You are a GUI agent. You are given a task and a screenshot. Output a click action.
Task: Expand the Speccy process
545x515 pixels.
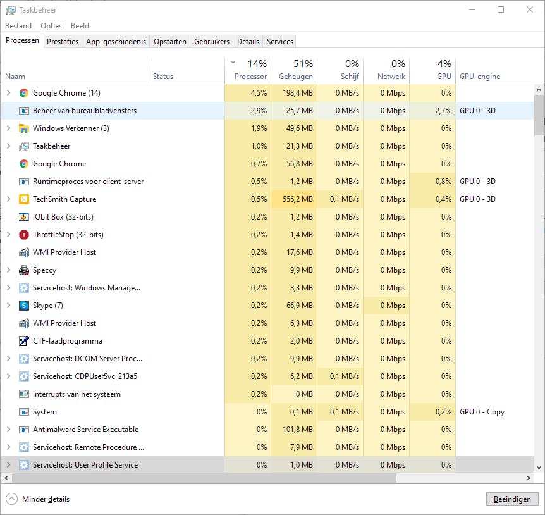pyautogui.click(x=9, y=270)
